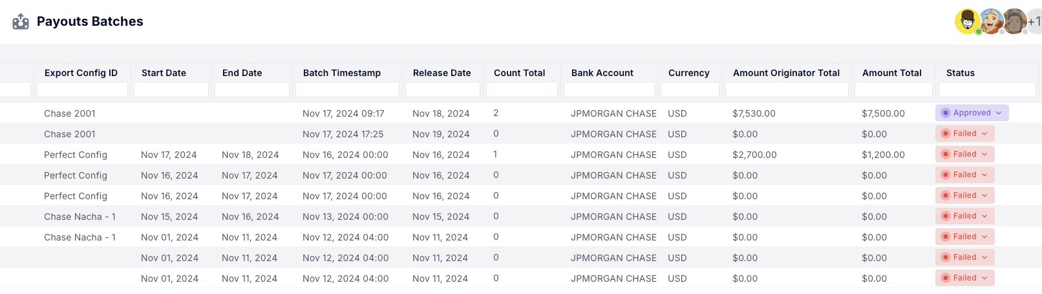
Task: Focus the Count Total filter box
Action: tap(522, 90)
